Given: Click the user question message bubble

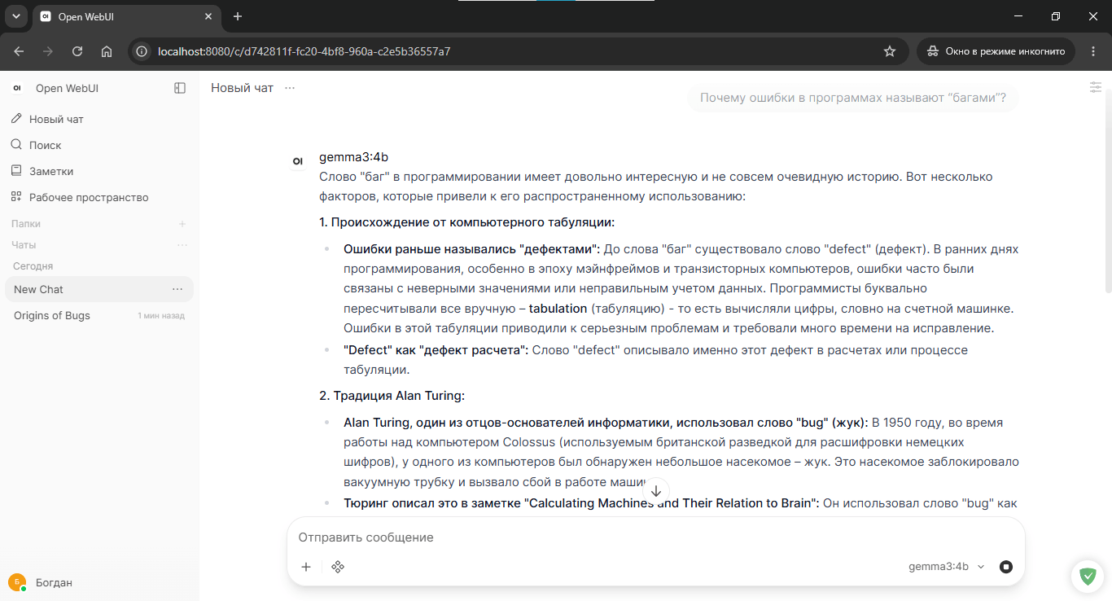Looking at the screenshot, I should click(x=853, y=98).
